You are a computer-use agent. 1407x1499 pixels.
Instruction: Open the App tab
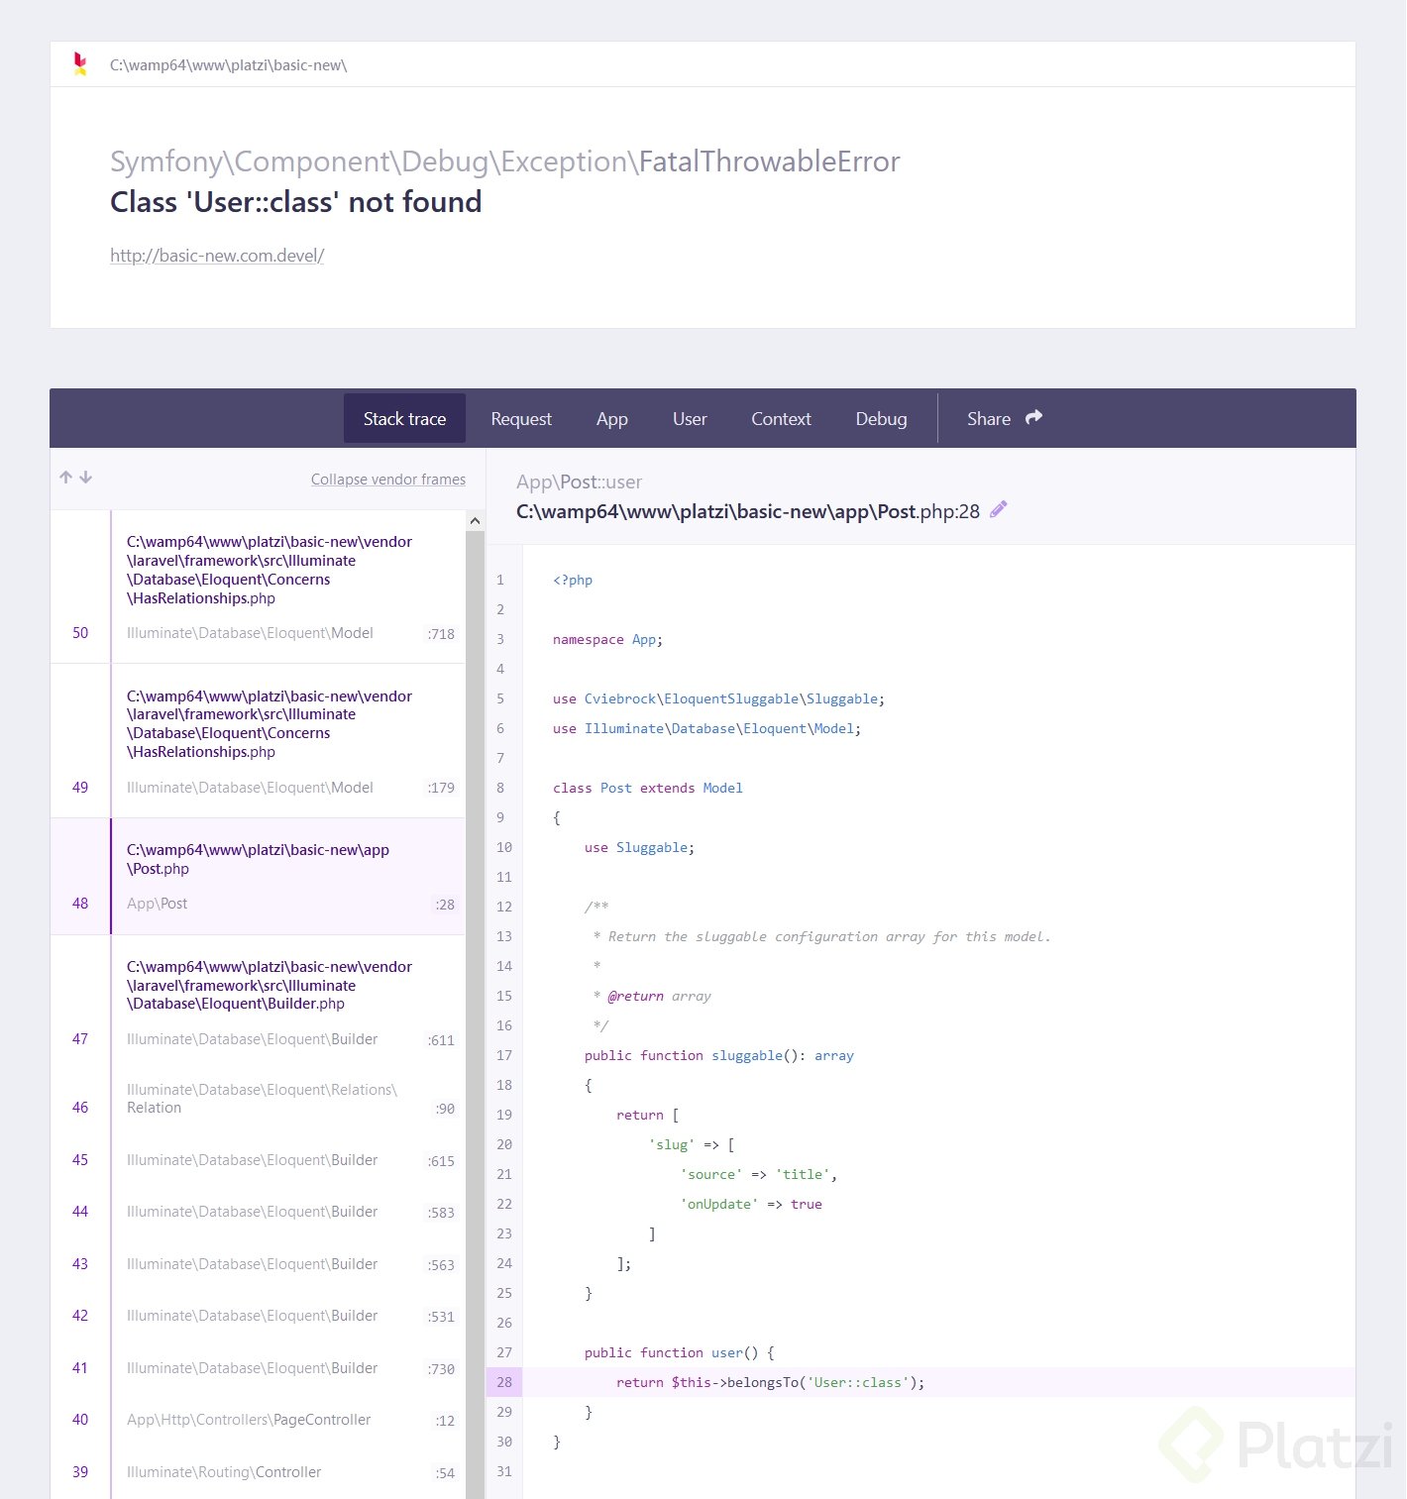611,418
